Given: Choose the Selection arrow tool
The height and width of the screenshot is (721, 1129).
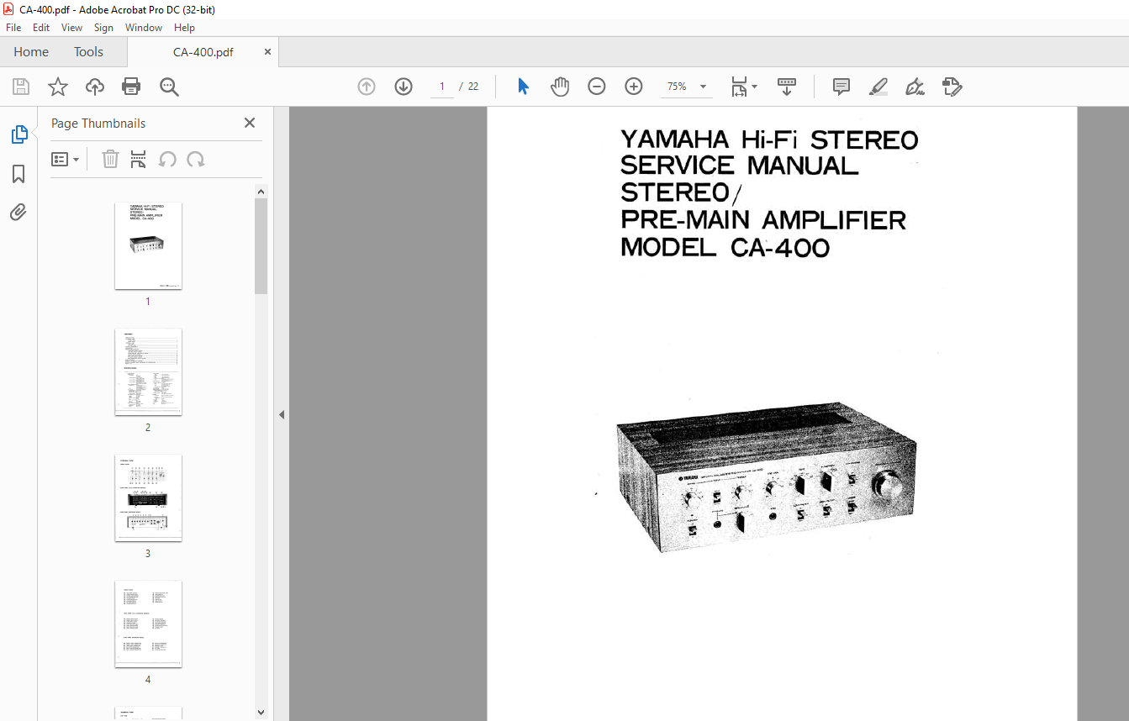Looking at the screenshot, I should pyautogui.click(x=523, y=87).
